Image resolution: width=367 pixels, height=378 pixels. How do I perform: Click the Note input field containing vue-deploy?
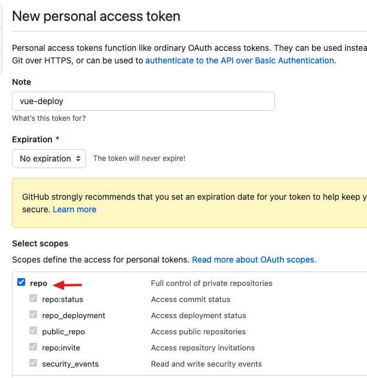click(143, 101)
